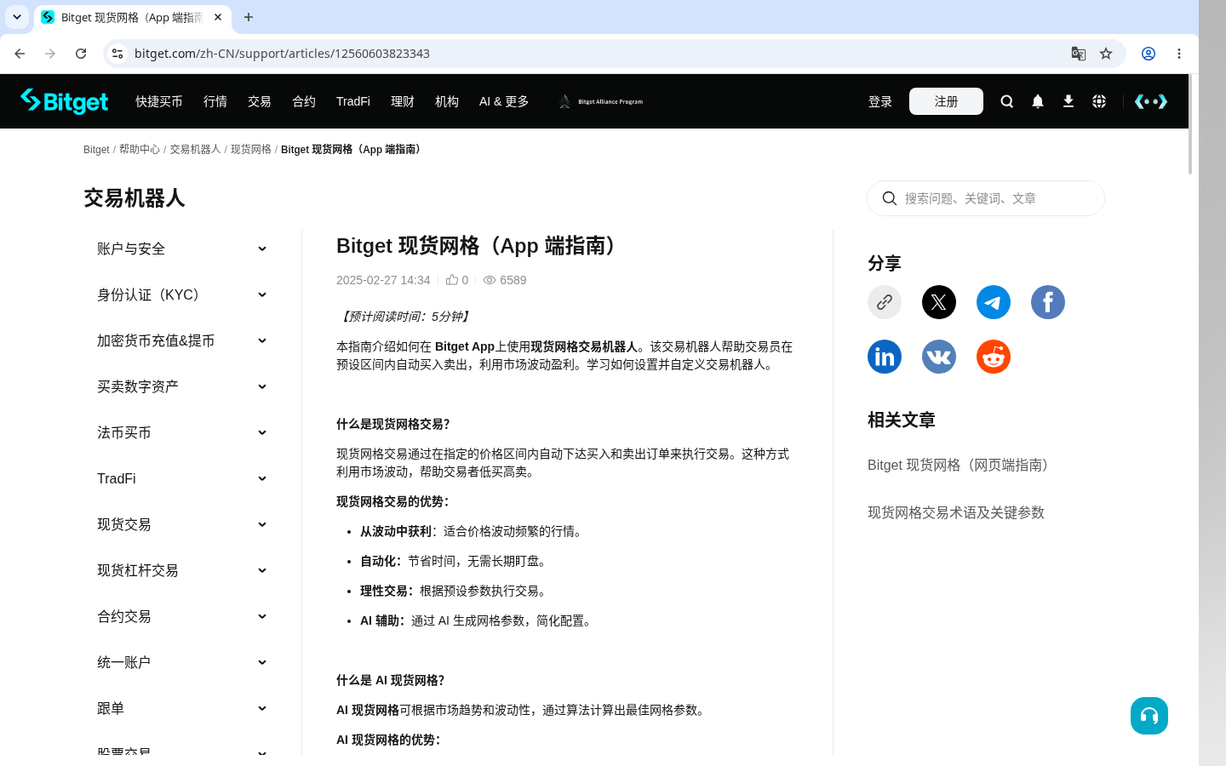Expand 现货交易 section
This screenshot has width=1226, height=766.
[x=182, y=524]
